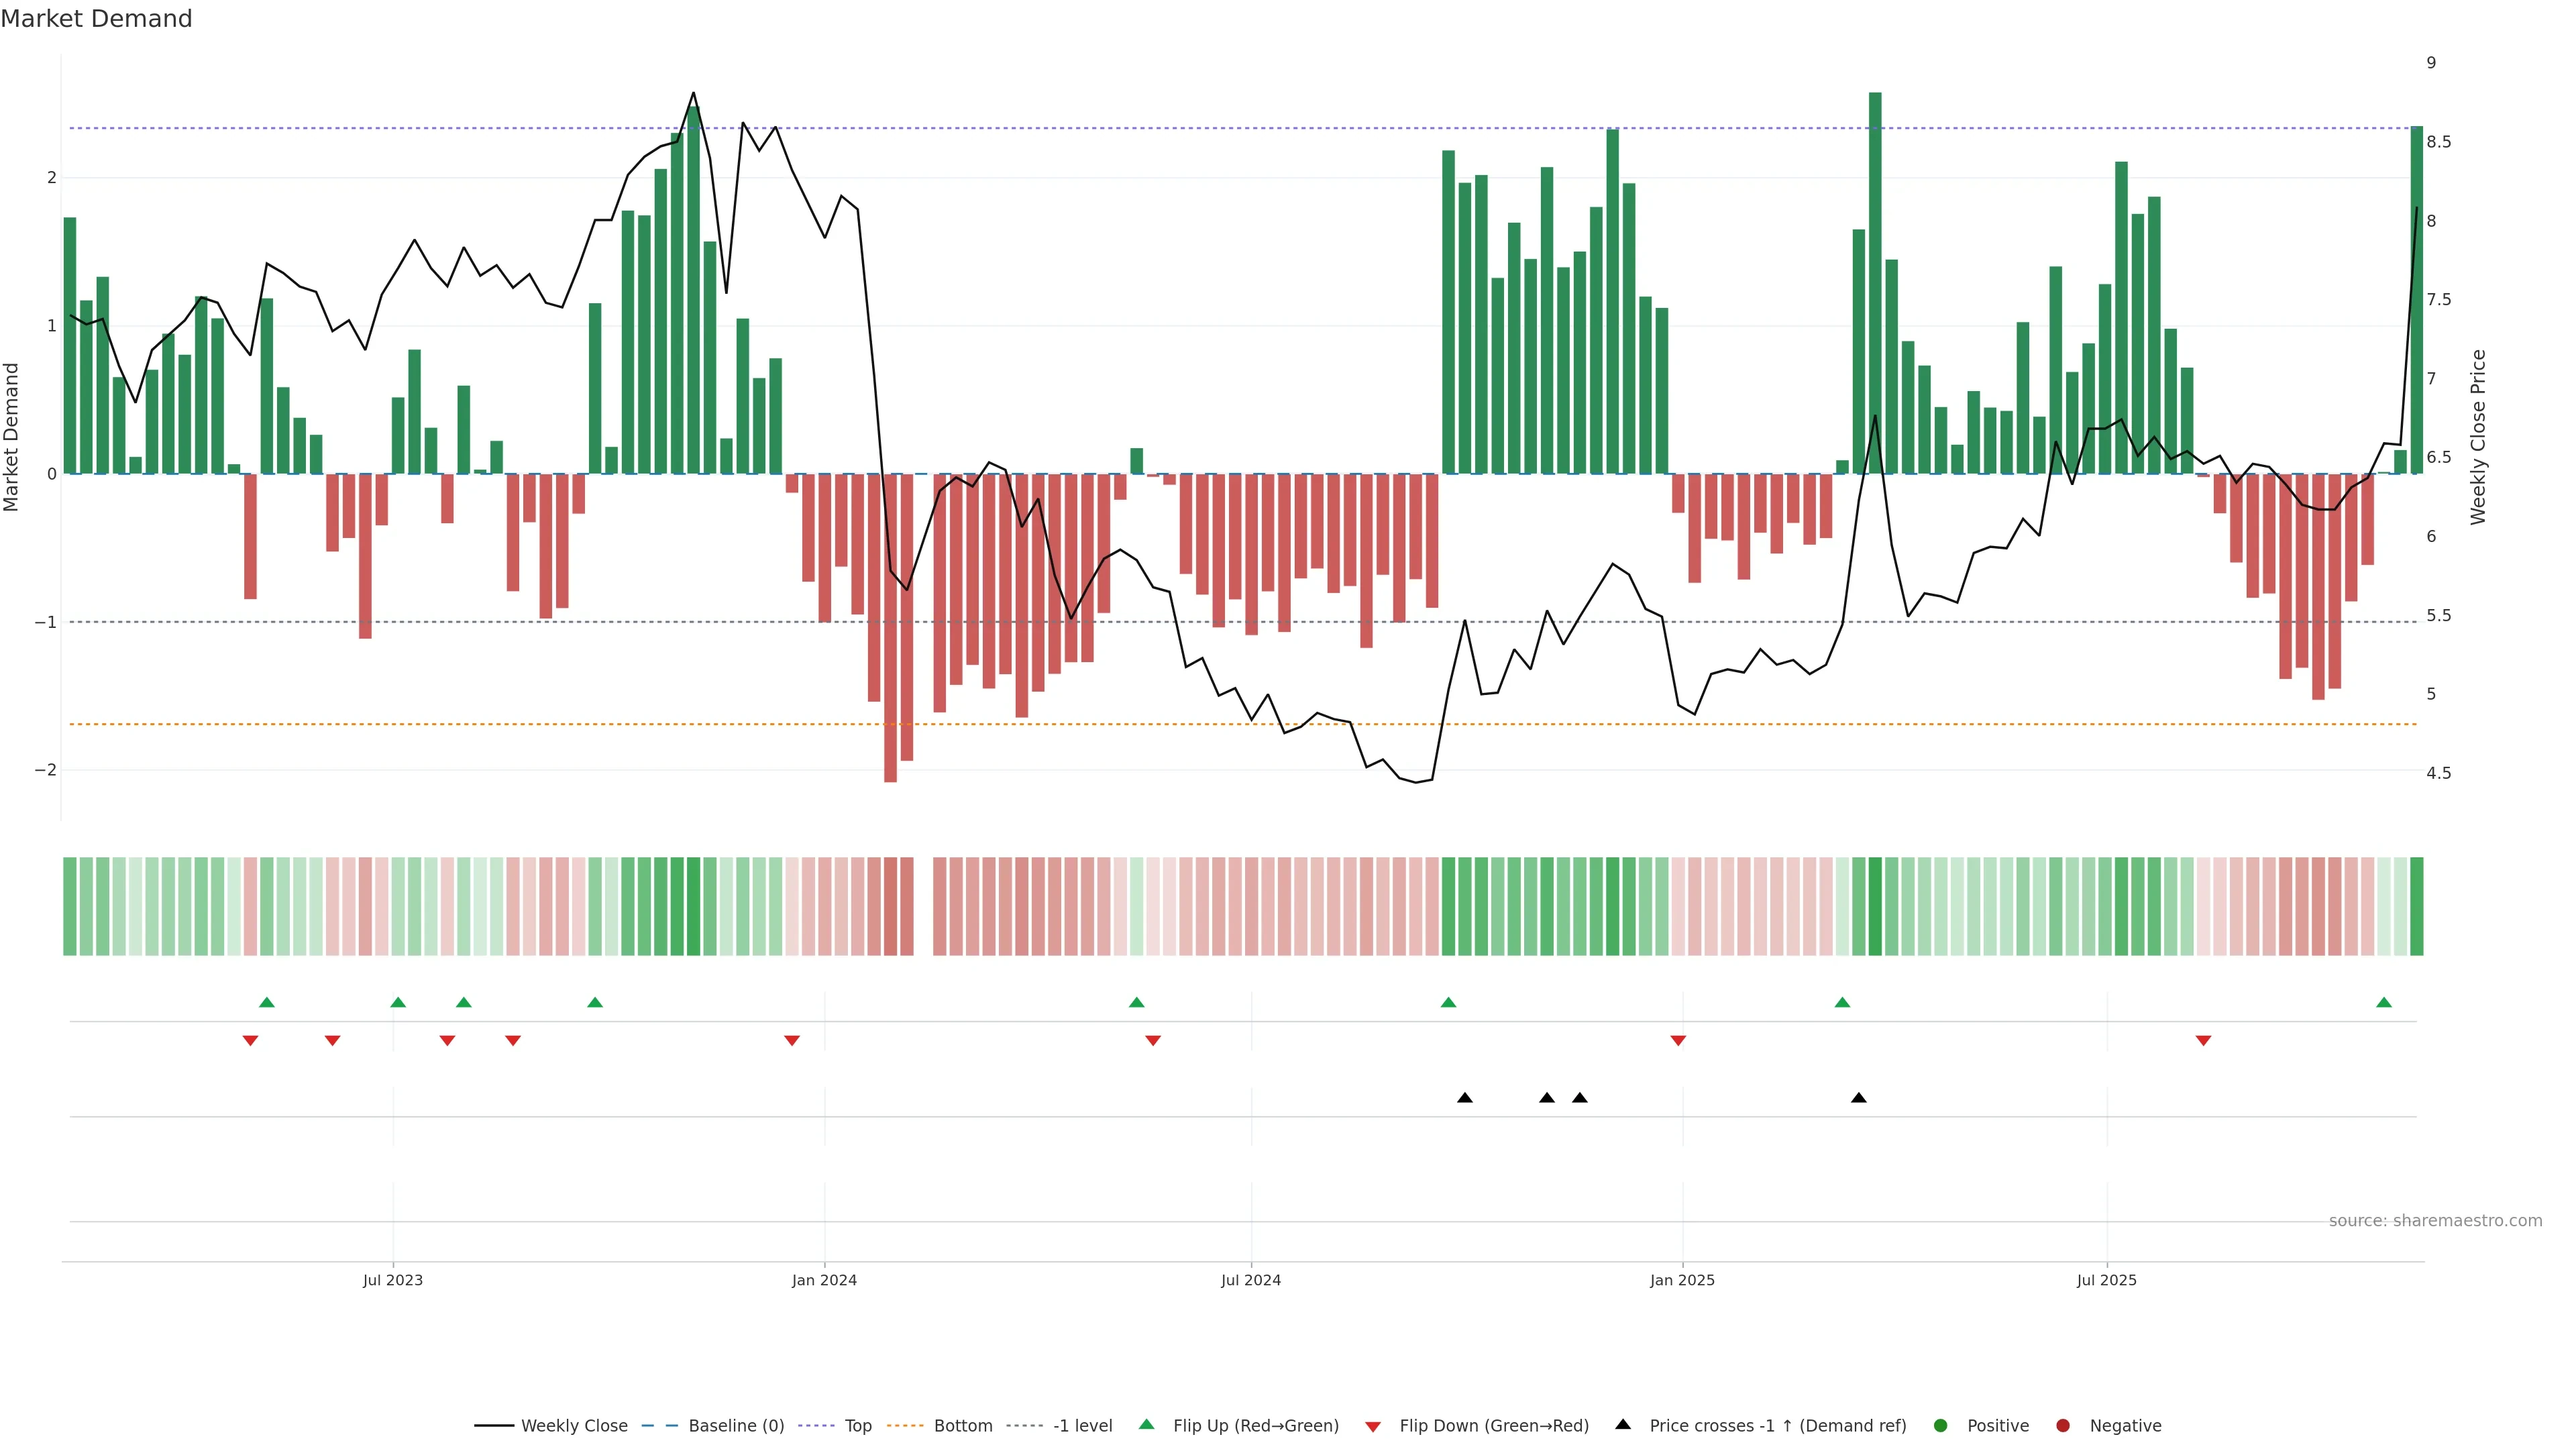2576x1449 pixels.
Task: Click the black triangle legend icon for Price crosses -1
Action: point(1623,1425)
